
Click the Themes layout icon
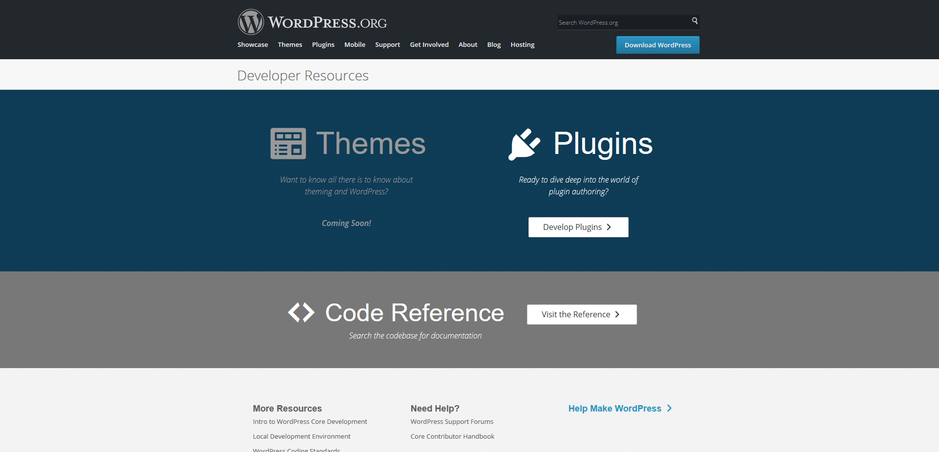coord(288,144)
